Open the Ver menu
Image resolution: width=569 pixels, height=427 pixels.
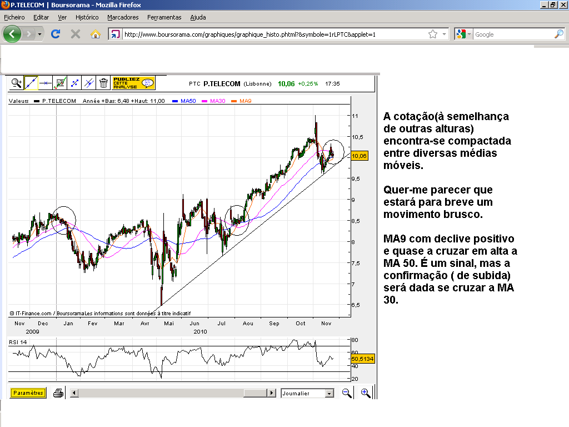pyautogui.click(x=62, y=17)
